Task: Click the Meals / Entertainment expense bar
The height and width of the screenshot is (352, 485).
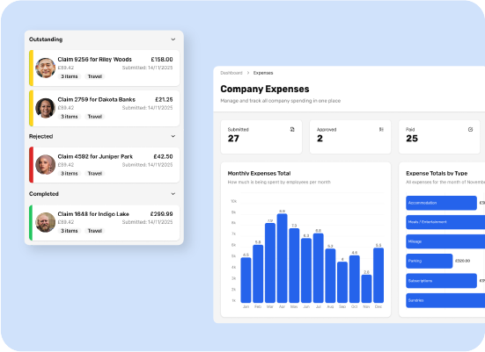Action: [x=445, y=222]
